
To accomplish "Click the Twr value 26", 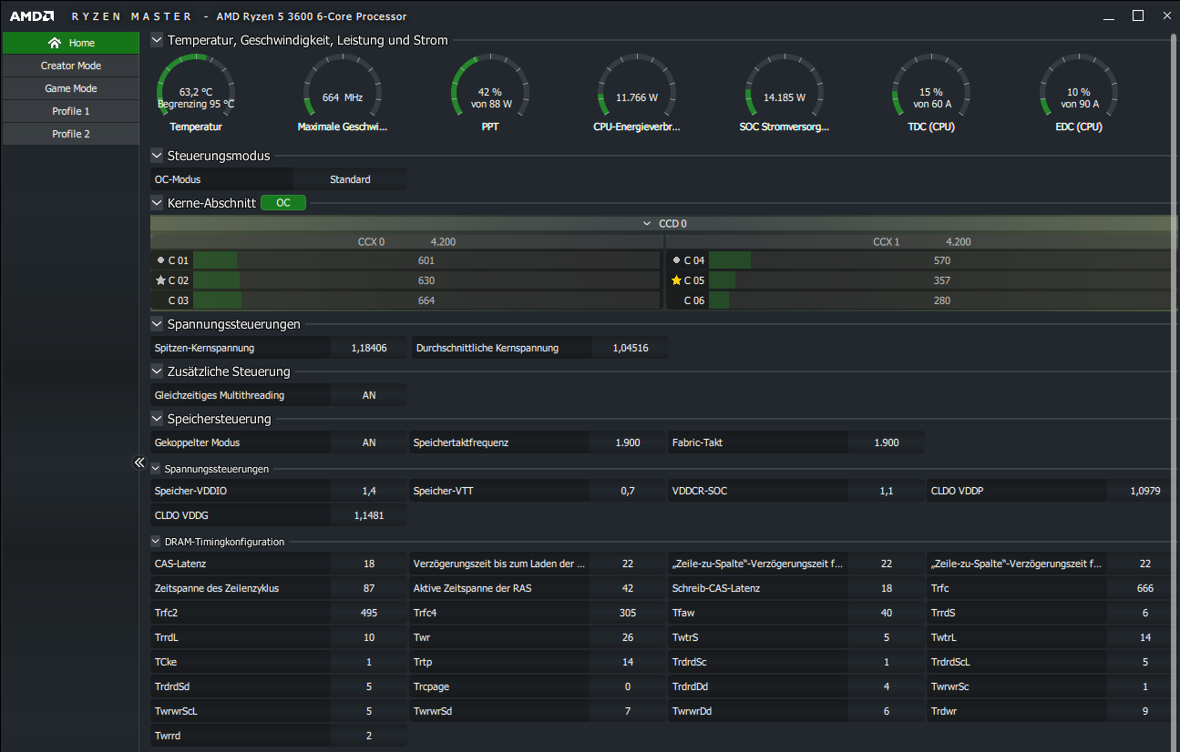I will click(x=628, y=637).
